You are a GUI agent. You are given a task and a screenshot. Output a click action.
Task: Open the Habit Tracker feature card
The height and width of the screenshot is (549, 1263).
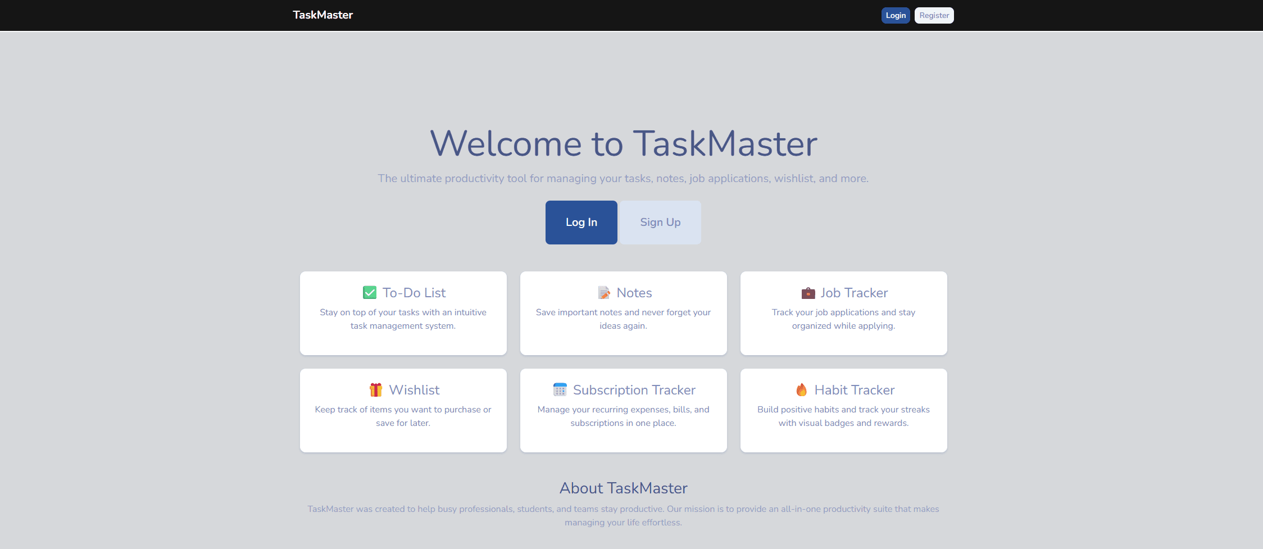point(843,410)
